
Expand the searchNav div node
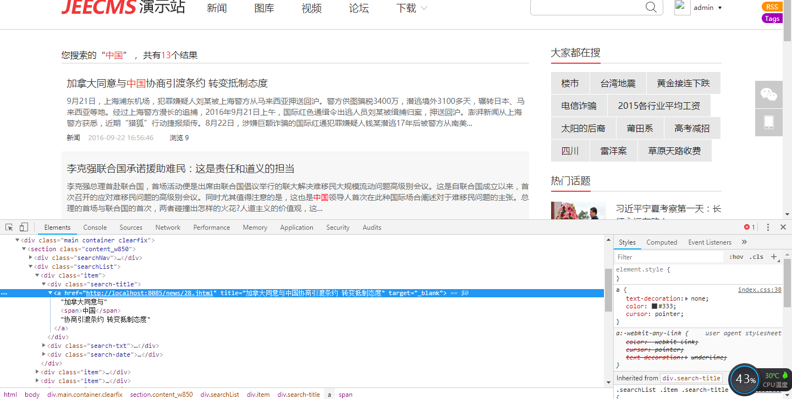pyautogui.click(x=31, y=258)
